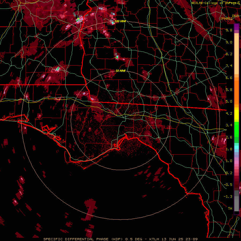Click the 9.0 value on the color scale
241x241 pixels.
(229, 42)
